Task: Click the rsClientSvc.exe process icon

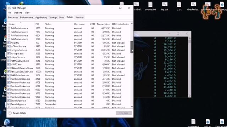Action: 9,46
